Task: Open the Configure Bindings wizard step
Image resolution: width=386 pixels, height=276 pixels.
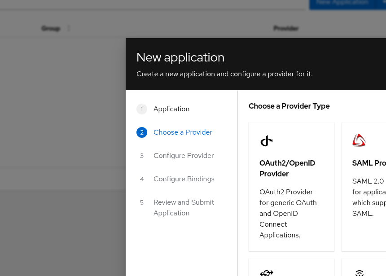Action: click(x=184, y=179)
